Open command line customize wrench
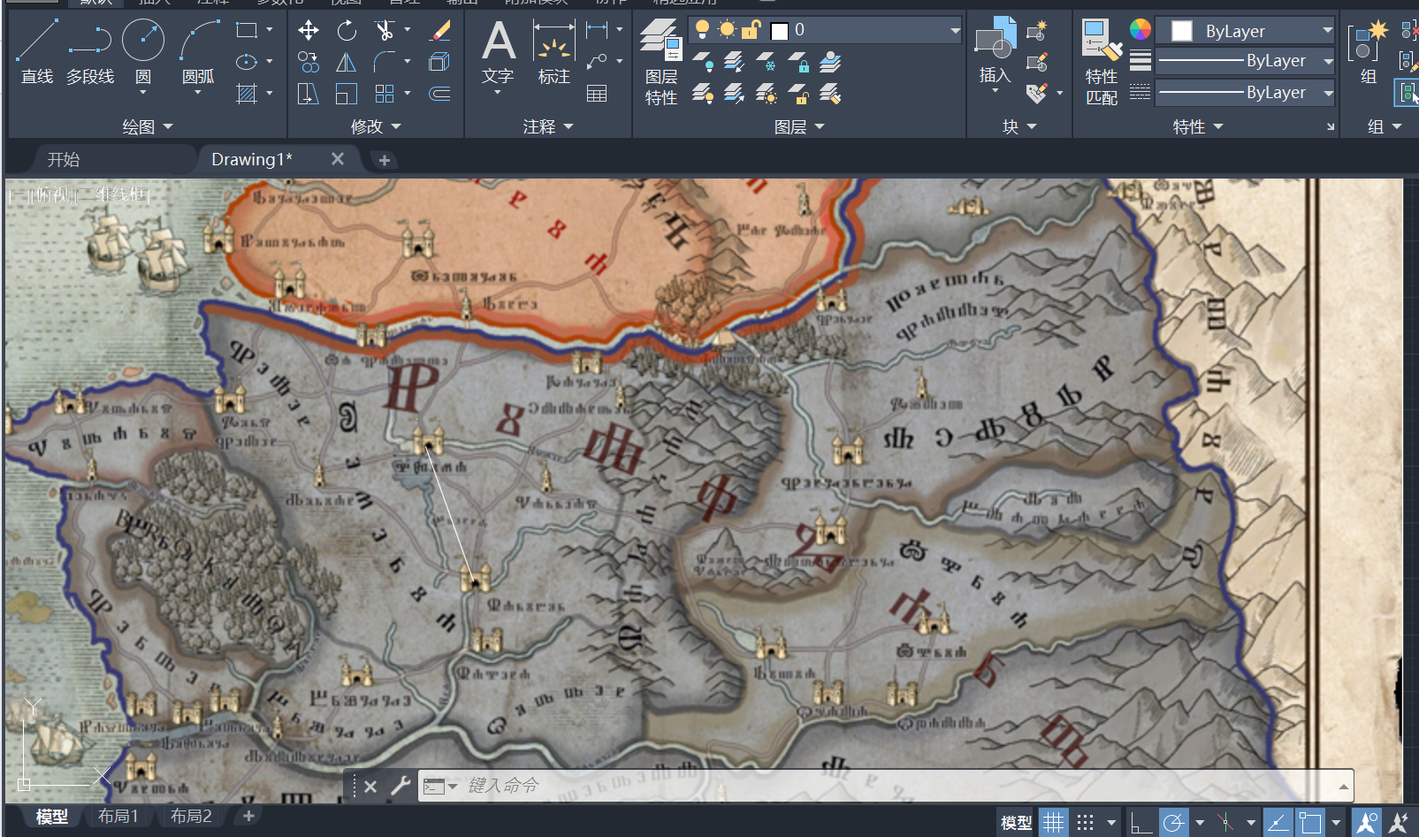1419x837 pixels. [x=401, y=785]
